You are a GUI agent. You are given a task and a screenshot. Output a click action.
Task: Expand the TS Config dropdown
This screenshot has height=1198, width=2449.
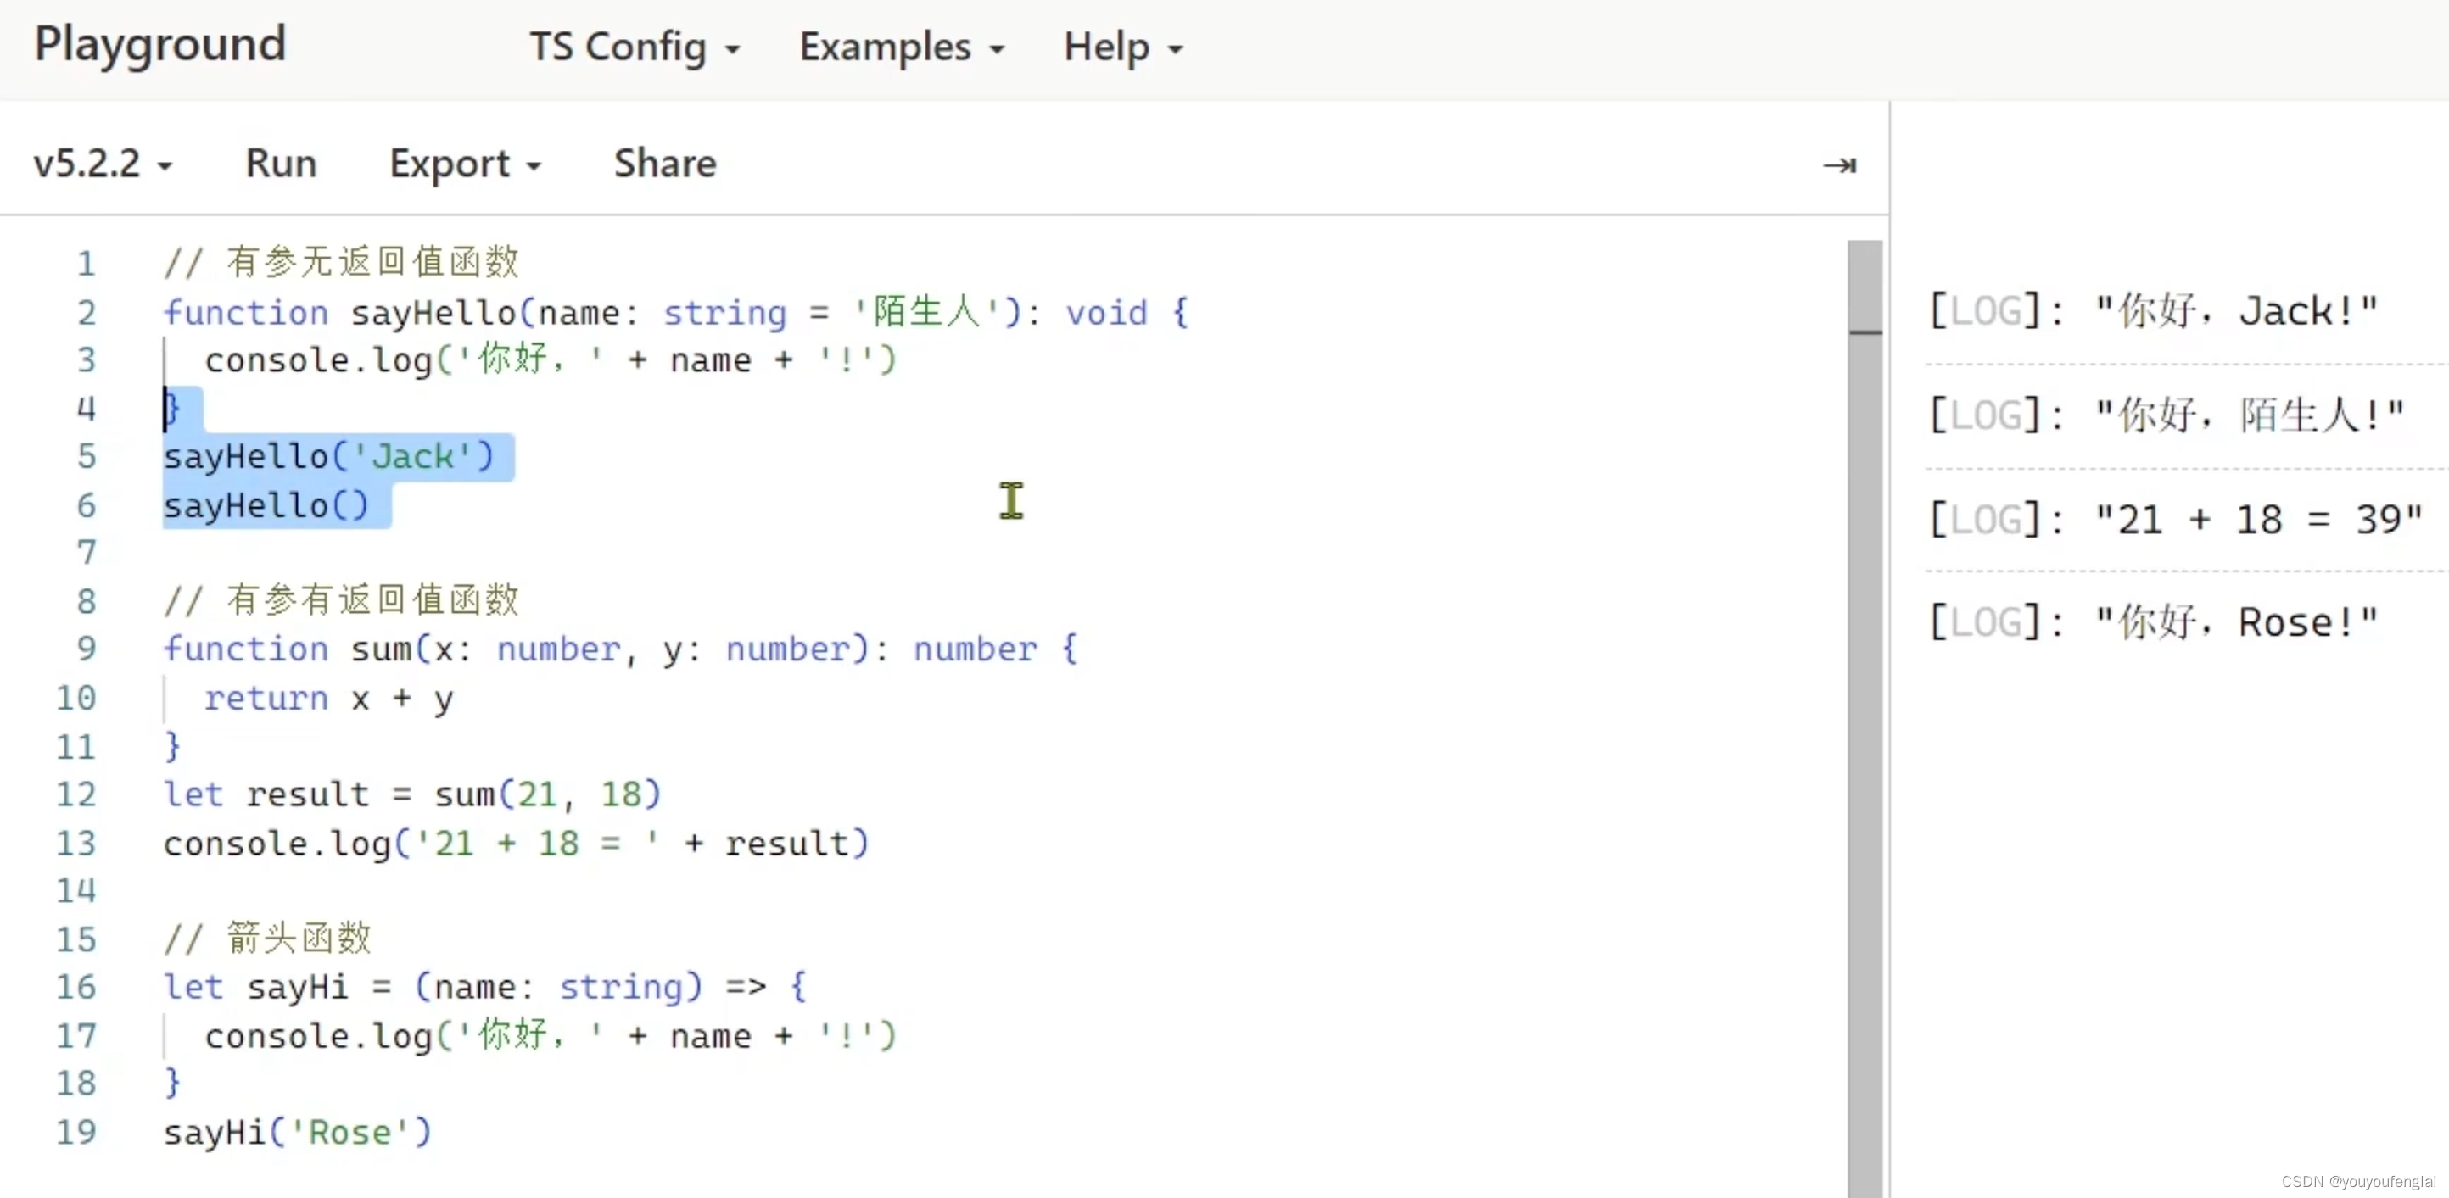coord(633,45)
